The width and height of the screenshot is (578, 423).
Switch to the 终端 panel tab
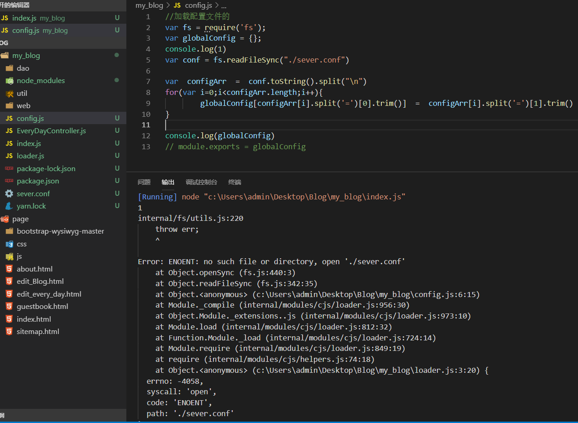[234, 182]
